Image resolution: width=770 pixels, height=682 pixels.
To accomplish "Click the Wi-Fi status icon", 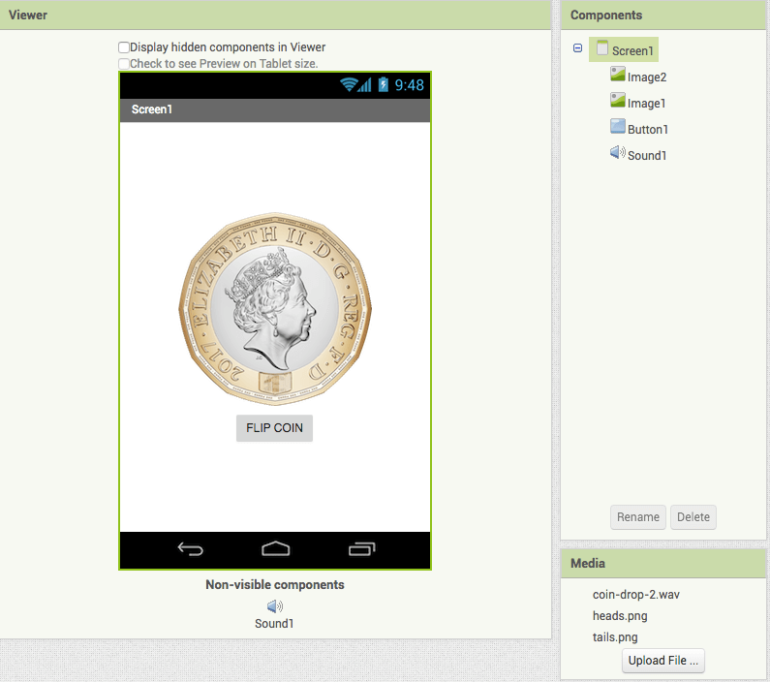I will tap(348, 85).
